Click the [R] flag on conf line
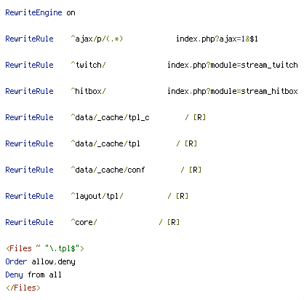This screenshot has width=304, height=300. pyautogui.click(x=195, y=170)
